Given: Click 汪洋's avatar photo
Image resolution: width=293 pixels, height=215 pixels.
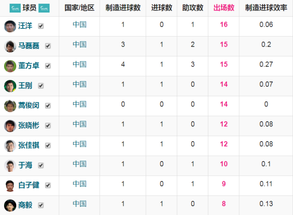Looking at the screenshot, I should click(10, 26).
